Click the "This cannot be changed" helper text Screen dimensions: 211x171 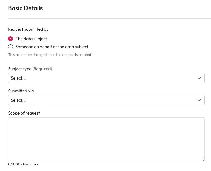pos(49,55)
